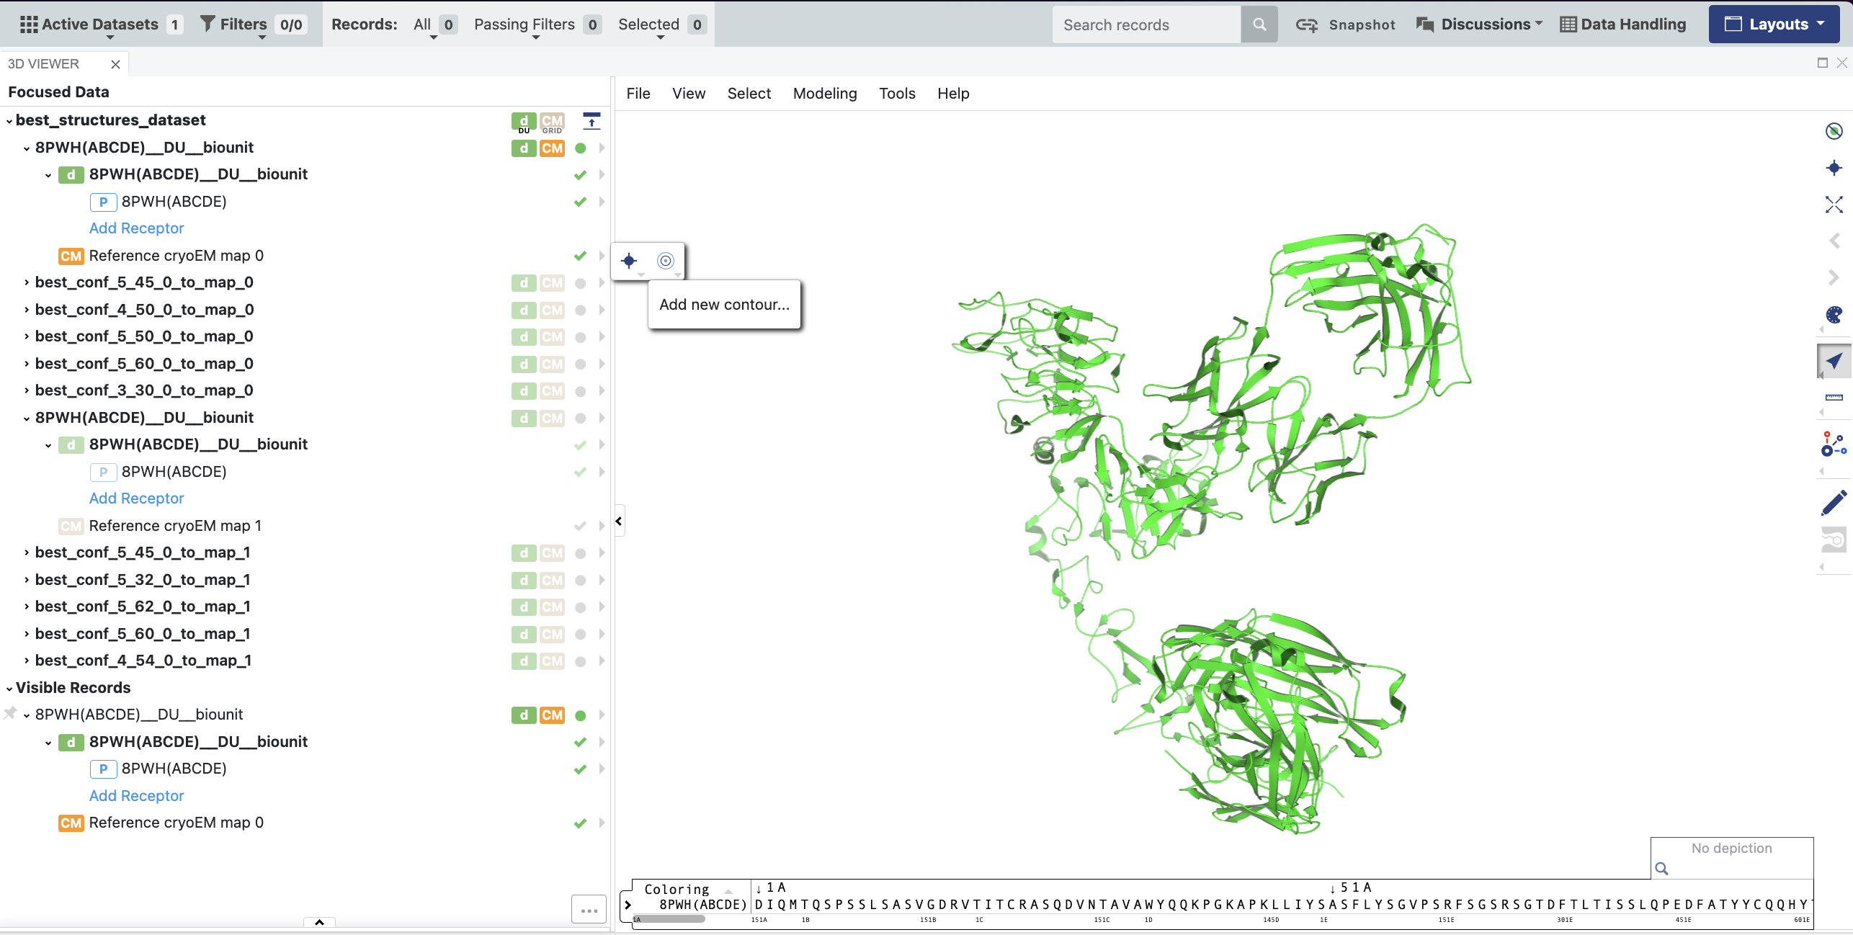Click the pencil edit tool
This screenshot has width=1853, height=935.
pyautogui.click(x=1834, y=503)
